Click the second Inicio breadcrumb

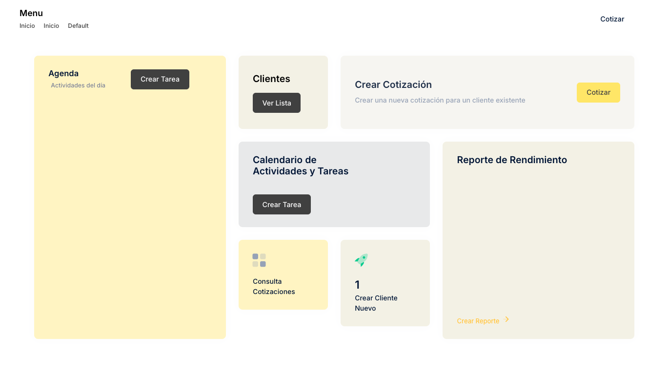[51, 26]
